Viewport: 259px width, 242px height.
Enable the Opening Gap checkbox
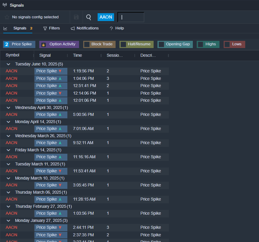point(161,44)
